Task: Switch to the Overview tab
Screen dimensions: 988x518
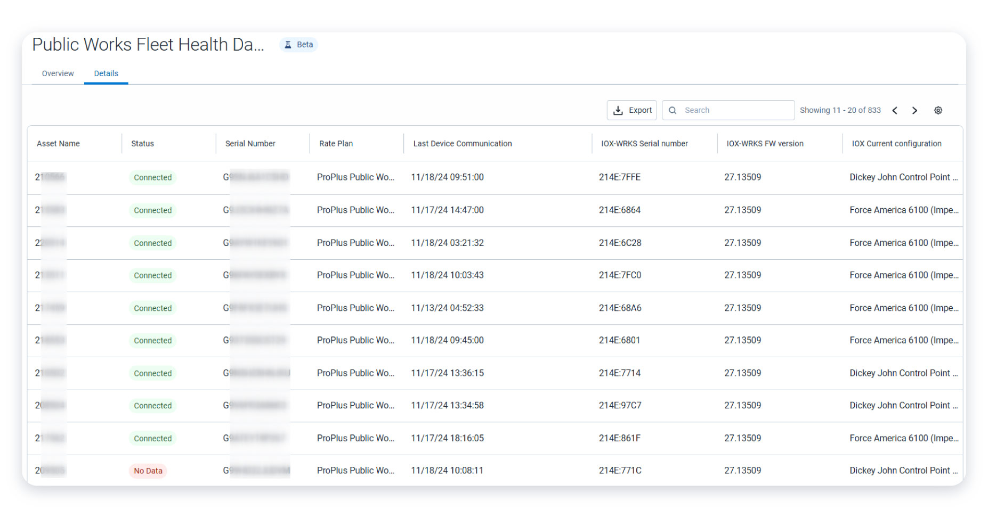Action: (x=57, y=73)
